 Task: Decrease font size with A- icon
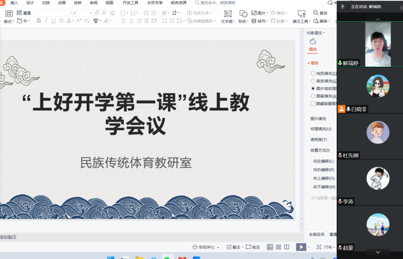tap(104, 13)
